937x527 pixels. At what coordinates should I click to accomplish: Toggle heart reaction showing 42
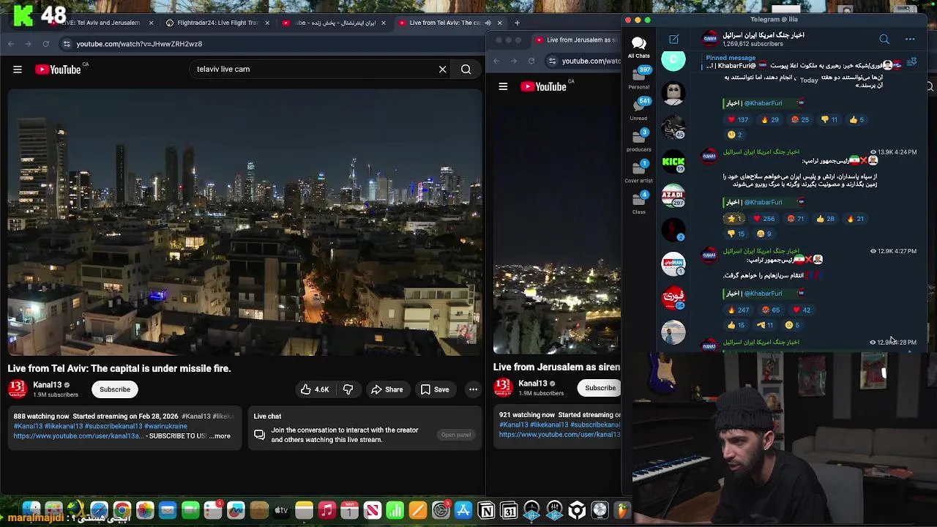tap(802, 310)
